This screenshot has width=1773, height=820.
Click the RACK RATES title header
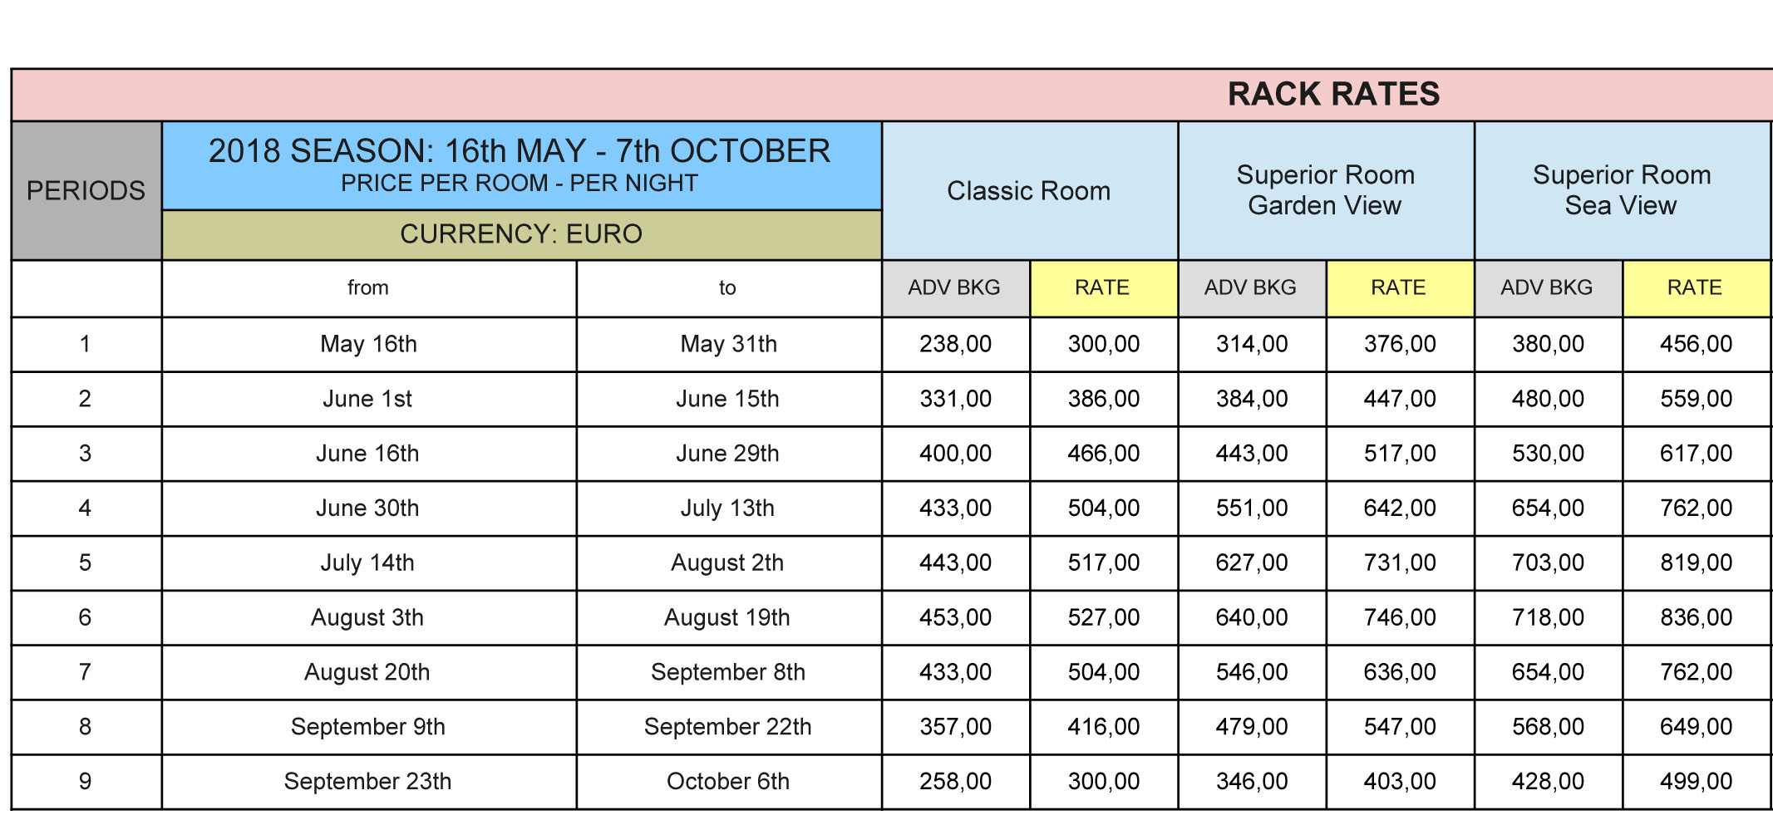pyautogui.click(x=1332, y=95)
